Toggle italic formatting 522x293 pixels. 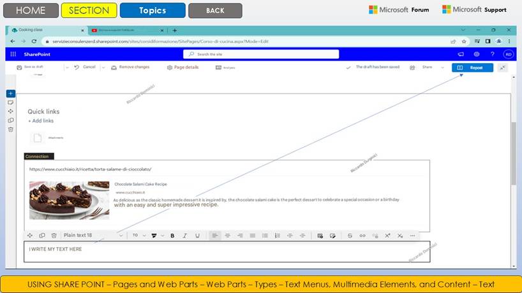(185, 236)
